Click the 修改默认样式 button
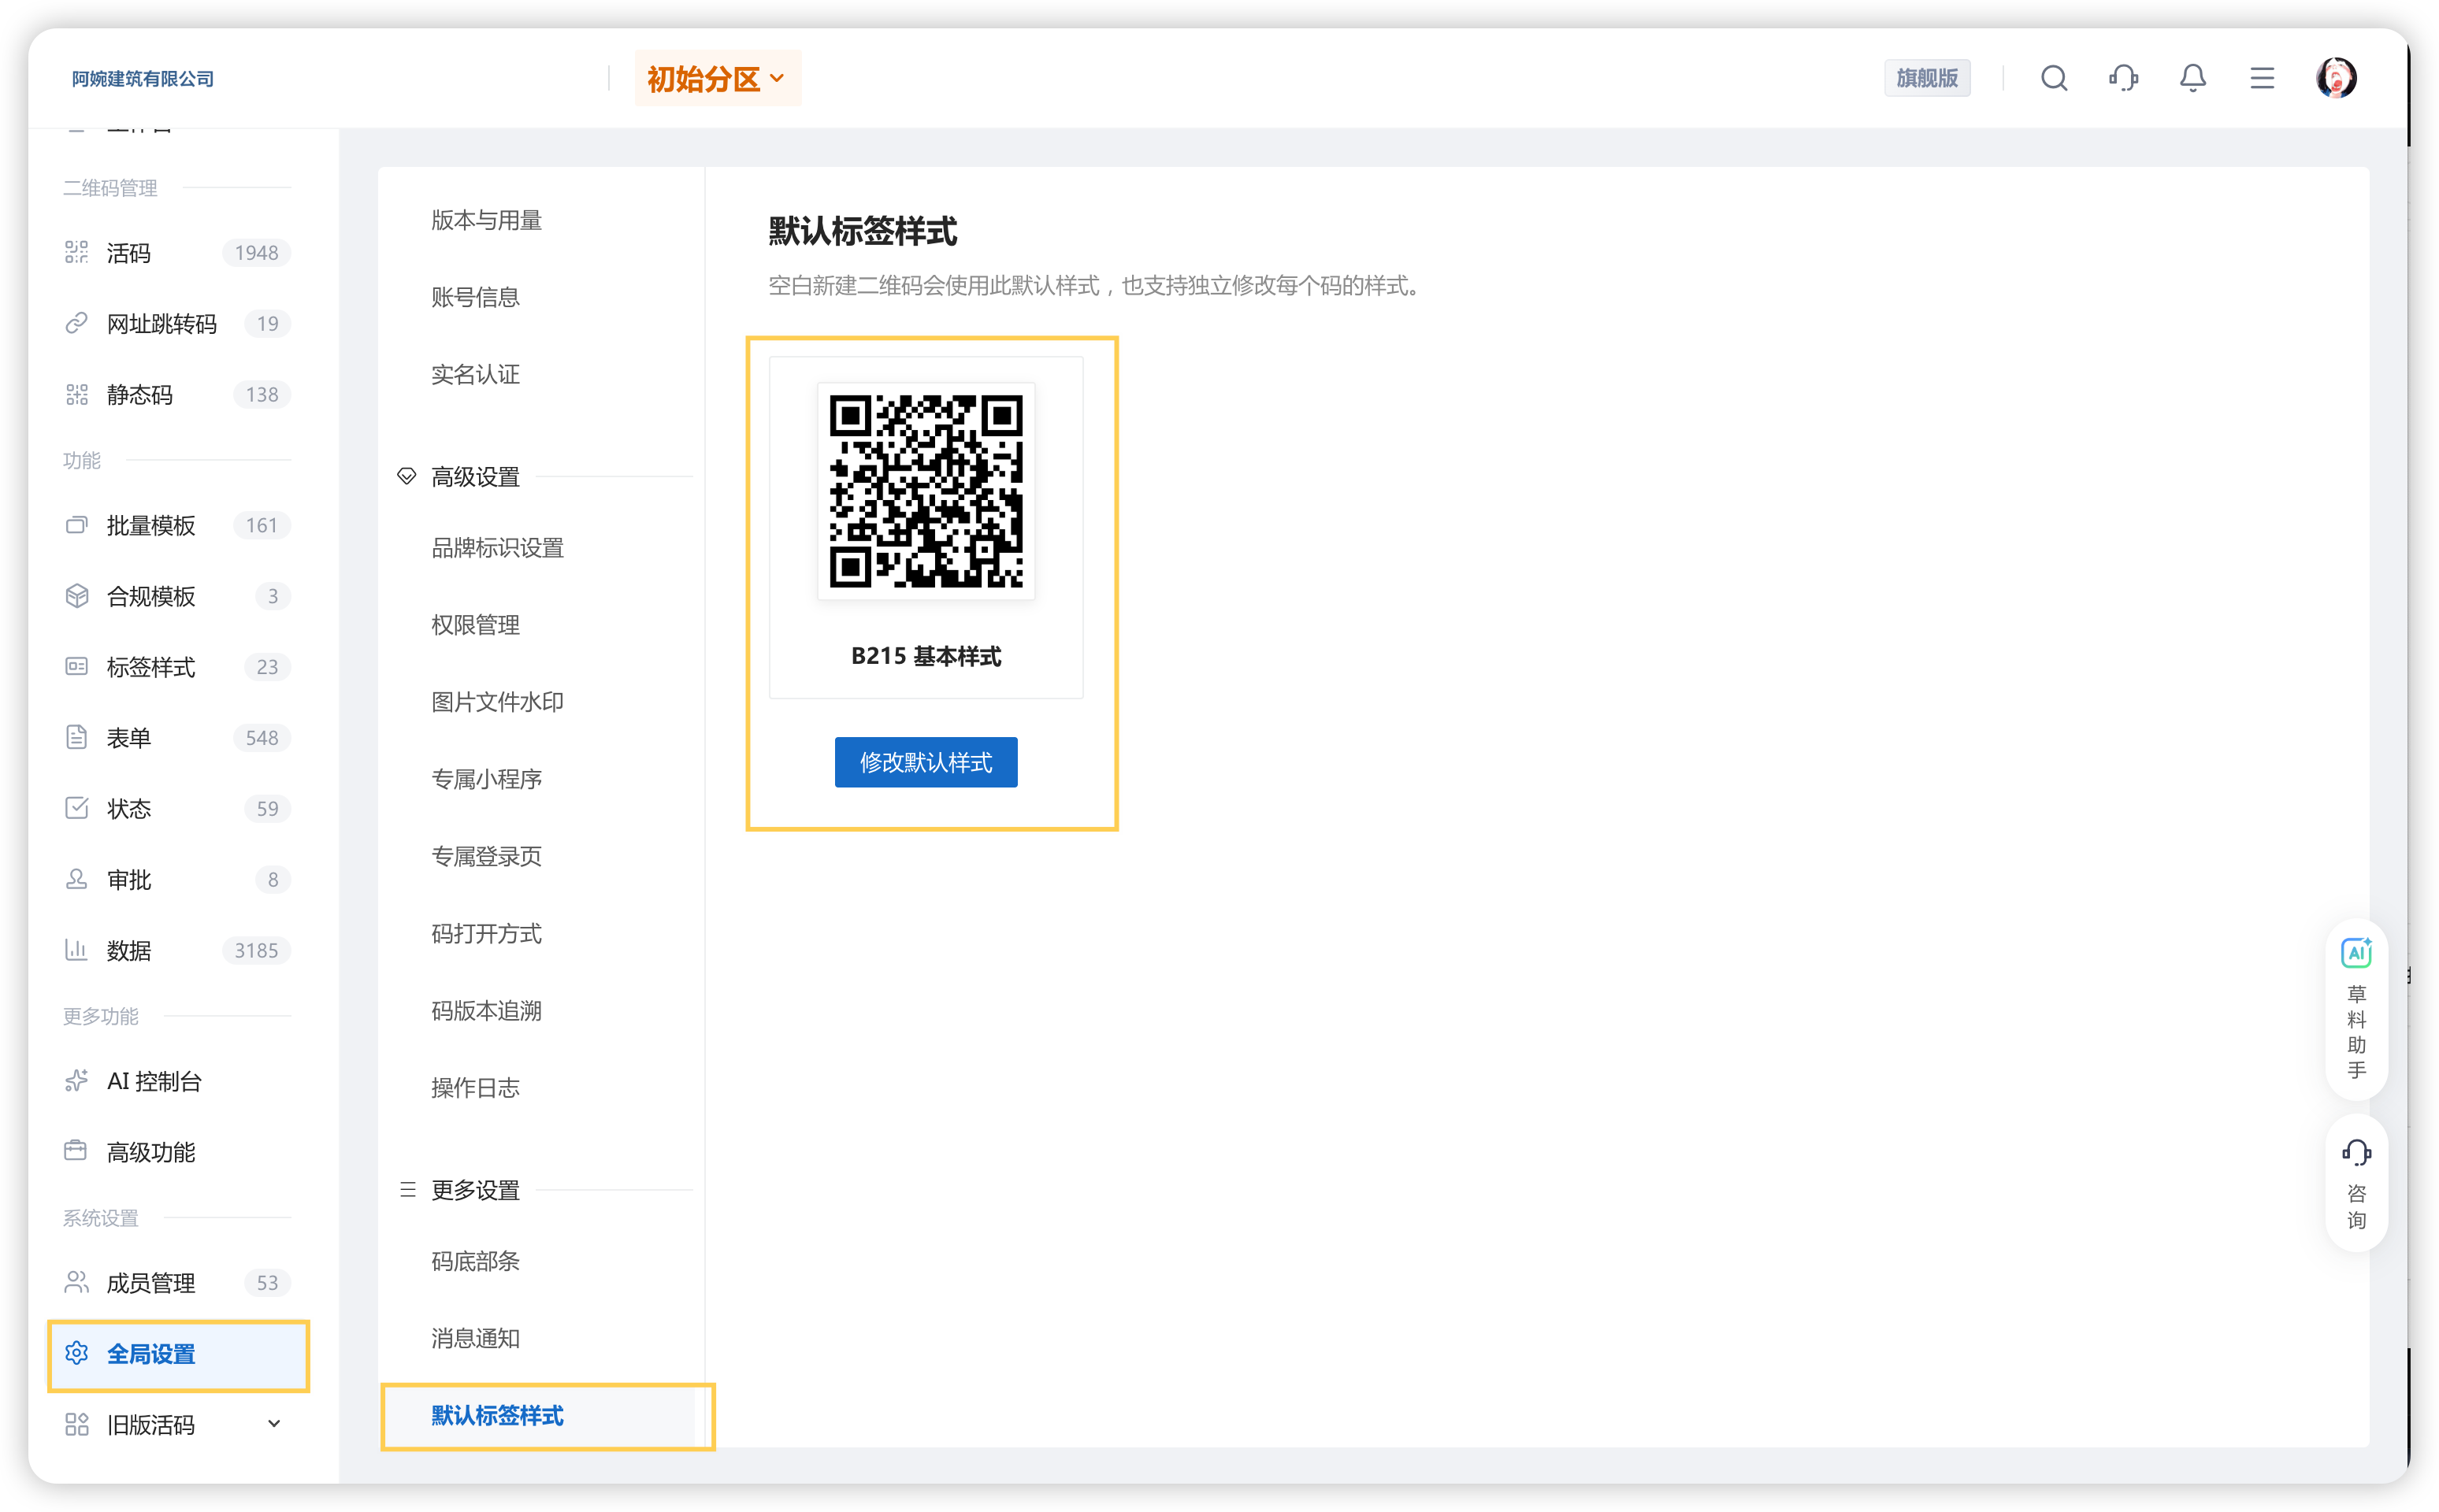The height and width of the screenshot is (1512, 2439). [926, 762]
